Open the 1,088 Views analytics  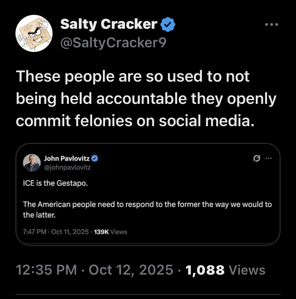point(225,270)
